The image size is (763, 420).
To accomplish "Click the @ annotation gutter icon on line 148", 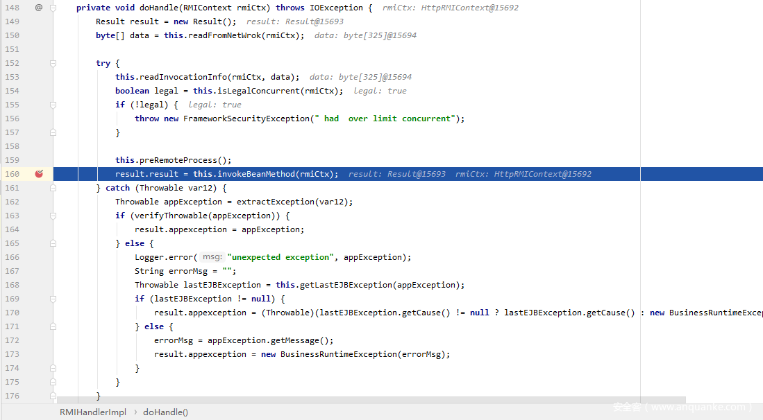I will click(x=39, y=8).
